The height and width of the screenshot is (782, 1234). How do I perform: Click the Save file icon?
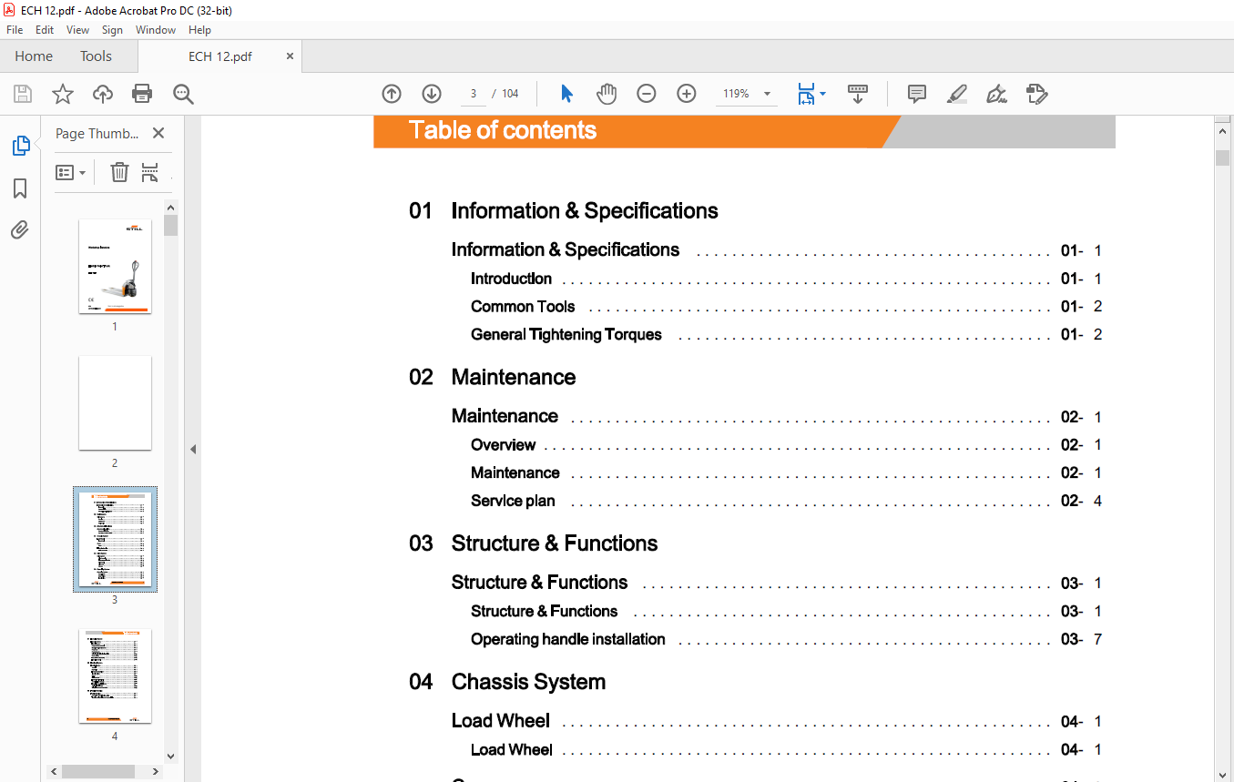click(23, 94)
